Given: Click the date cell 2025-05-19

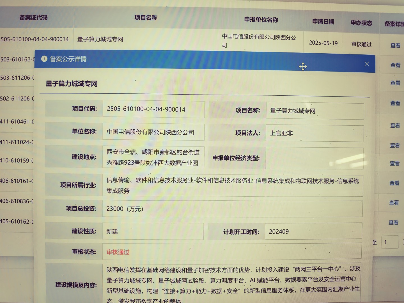Looking at the screenshot, I should [x=323, y=43].
